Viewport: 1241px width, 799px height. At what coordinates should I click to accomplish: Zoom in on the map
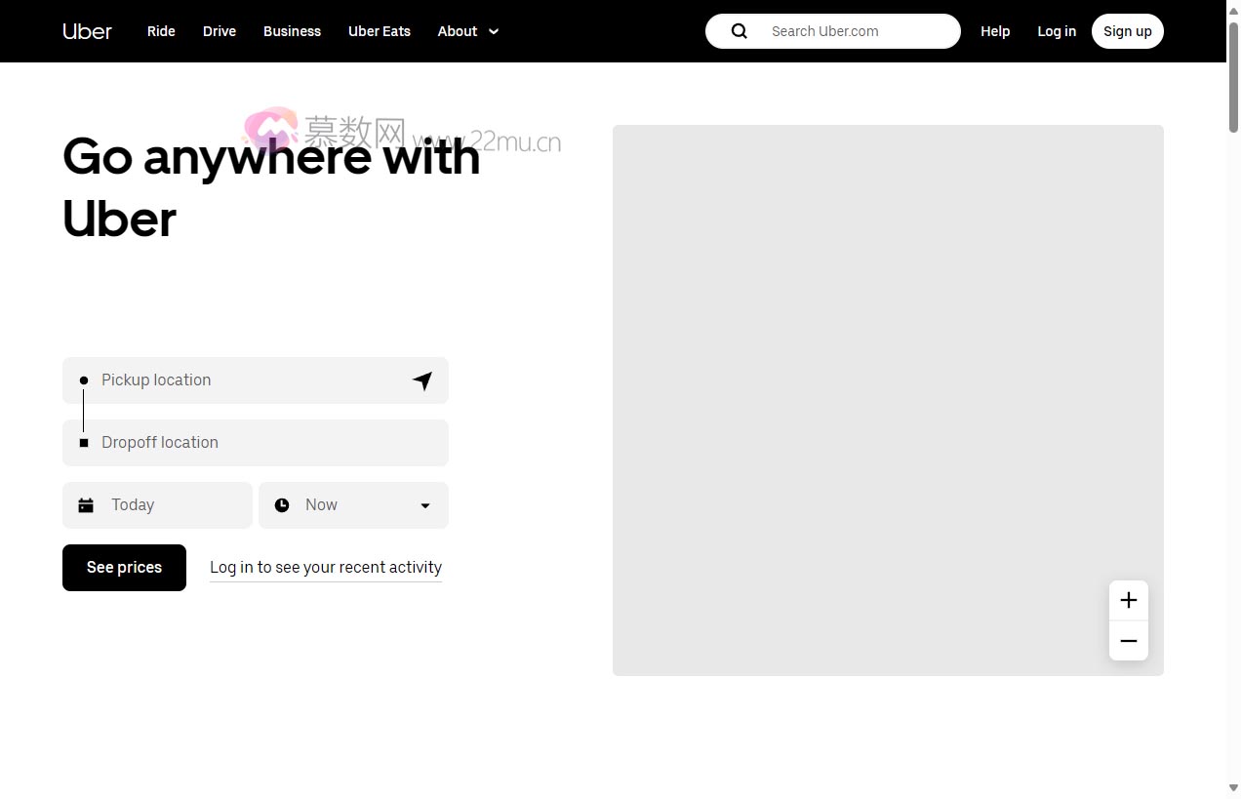(1128, 601)
